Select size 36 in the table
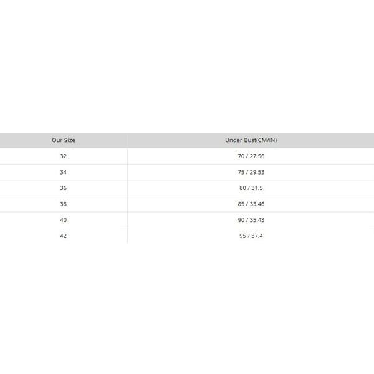This screenshot has height=374, width=374. pos(64,188)
